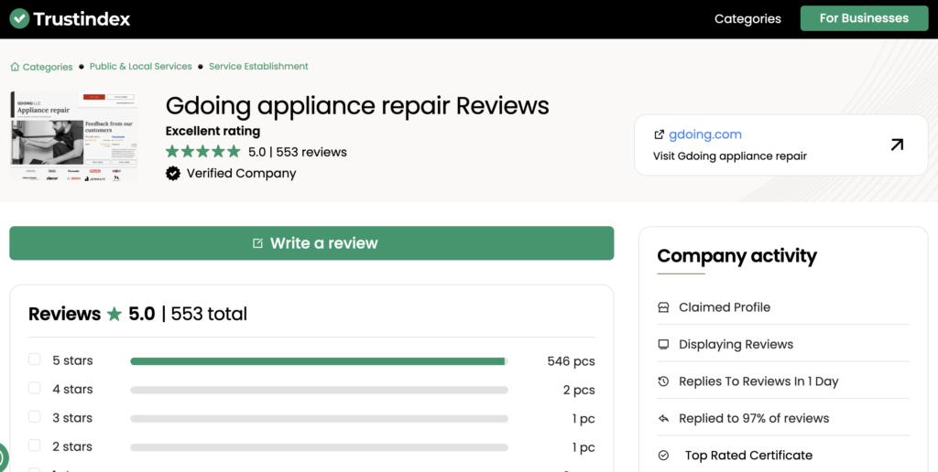Click the pencil icon on Write a review
This screenshot has height=472, width=938.
pyautogui.click(x=257, y=243)
